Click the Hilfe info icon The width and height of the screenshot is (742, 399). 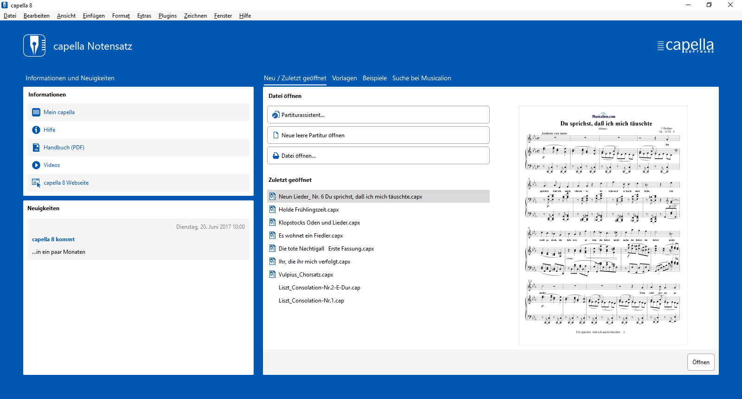(x=36, y=130)
